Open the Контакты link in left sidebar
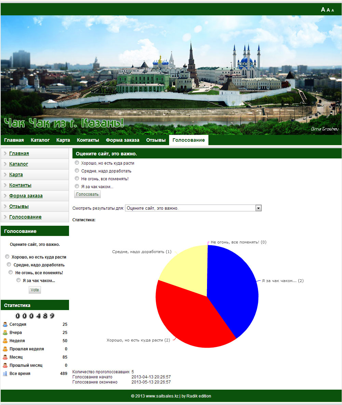Screen dimensions: 342x405 (x=20, y=185)
